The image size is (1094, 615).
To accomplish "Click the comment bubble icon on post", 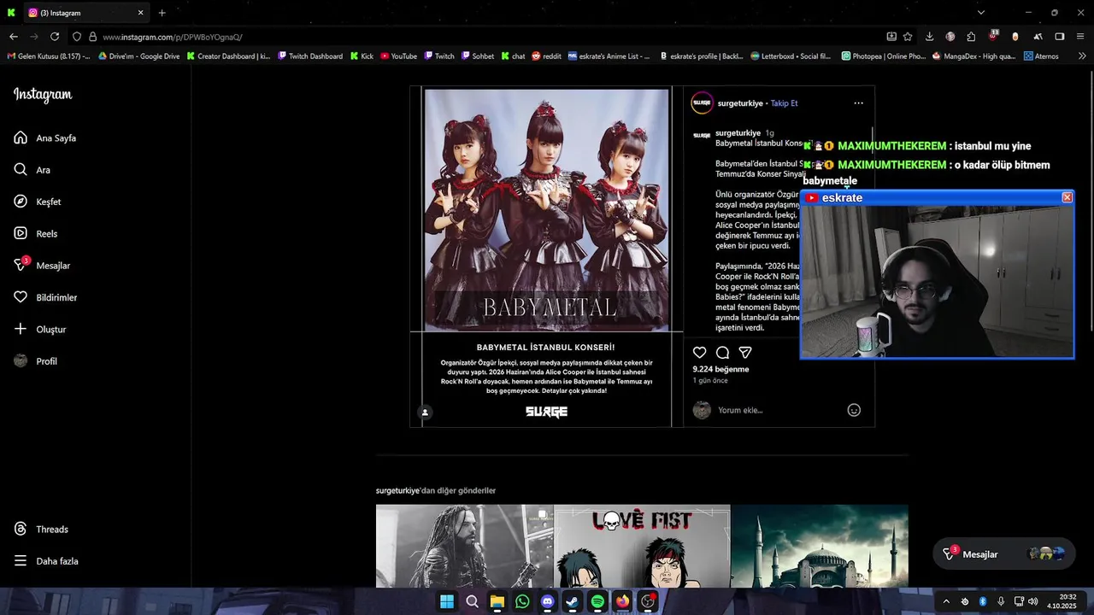I will [722, 352].
